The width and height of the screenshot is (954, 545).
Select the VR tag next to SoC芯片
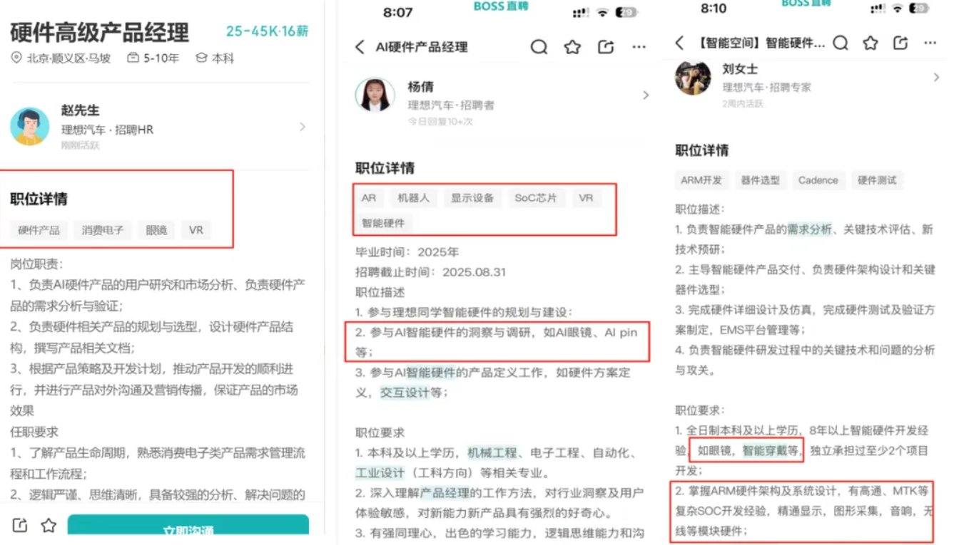coord(587,198)
